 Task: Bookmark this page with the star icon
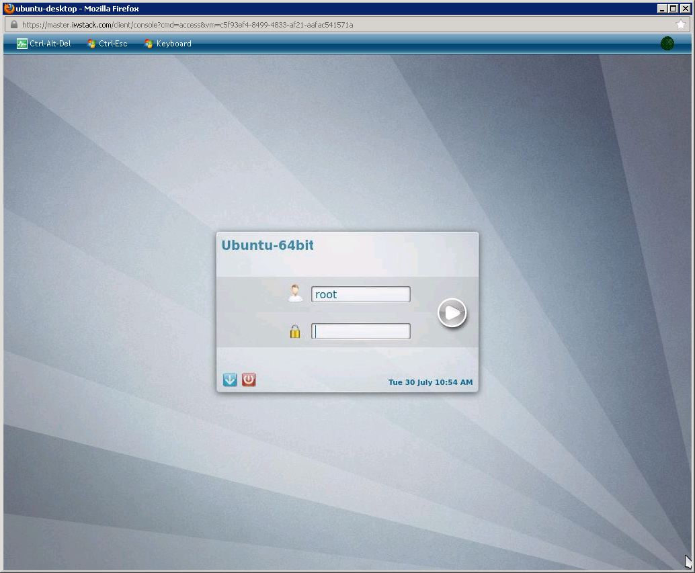coord(681,25)
